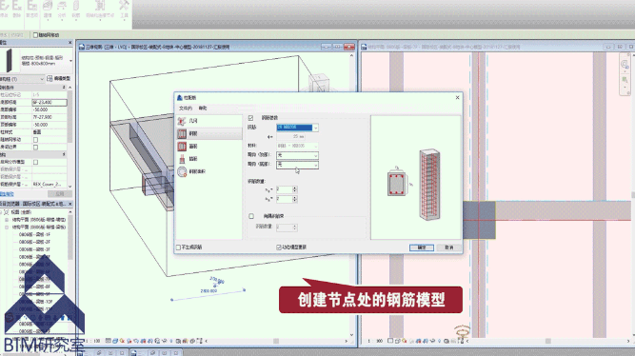
Task: Select the dowel bars icon, fourth list entry
Action: pyautogui.click(x=182, y=159)
